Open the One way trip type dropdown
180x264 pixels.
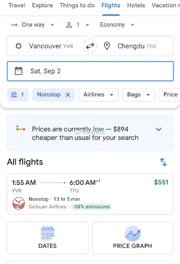(33, 25)
